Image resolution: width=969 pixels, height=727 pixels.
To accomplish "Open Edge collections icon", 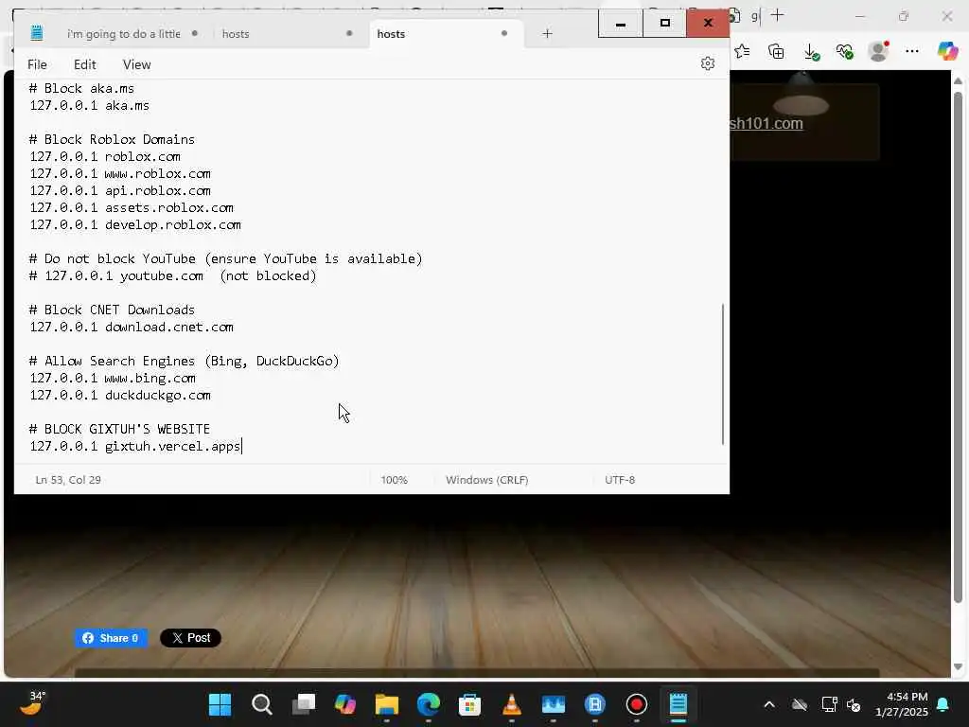I will 776,51.
